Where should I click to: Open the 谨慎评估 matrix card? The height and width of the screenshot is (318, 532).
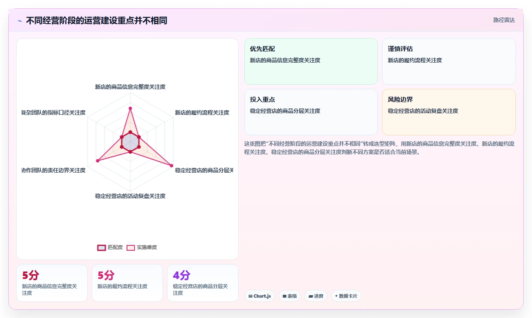449,61
